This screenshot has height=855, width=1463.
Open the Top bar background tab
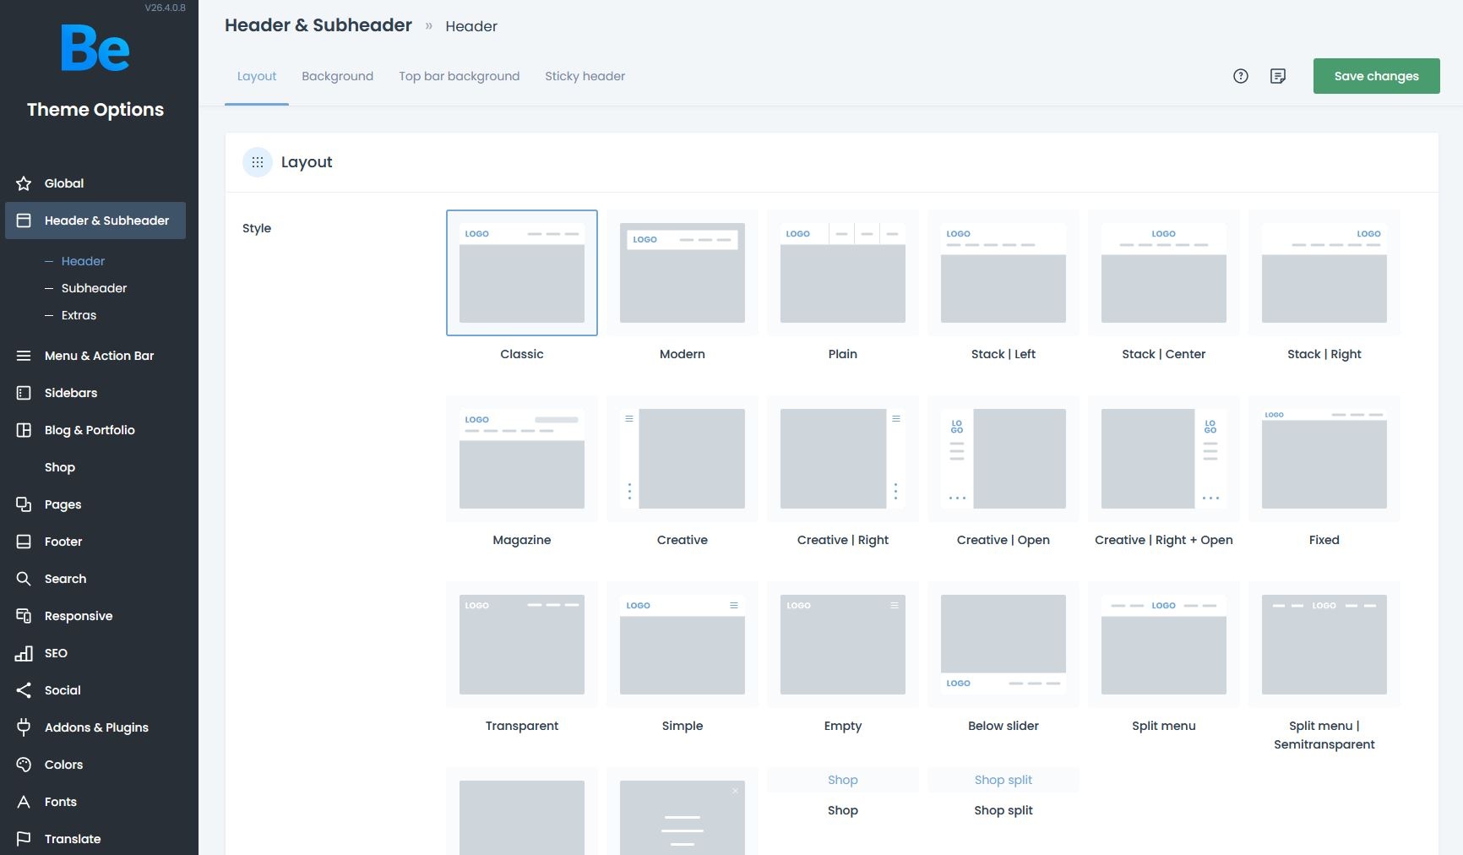(460, 76)
